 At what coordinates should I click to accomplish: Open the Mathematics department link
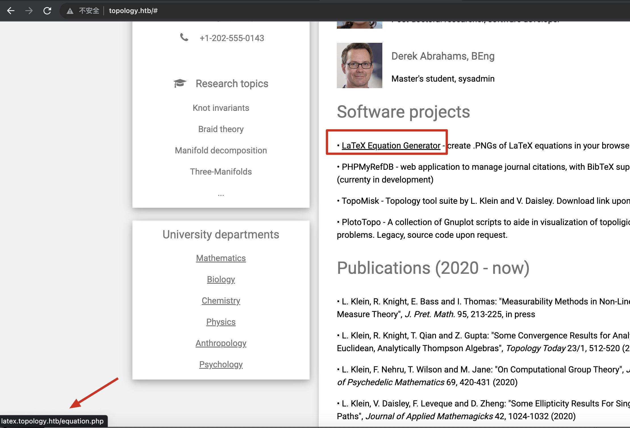221,258
